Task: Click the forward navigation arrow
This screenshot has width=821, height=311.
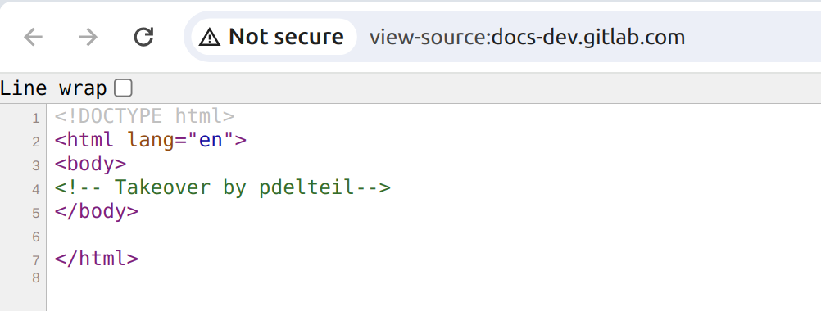Action: 88,37
